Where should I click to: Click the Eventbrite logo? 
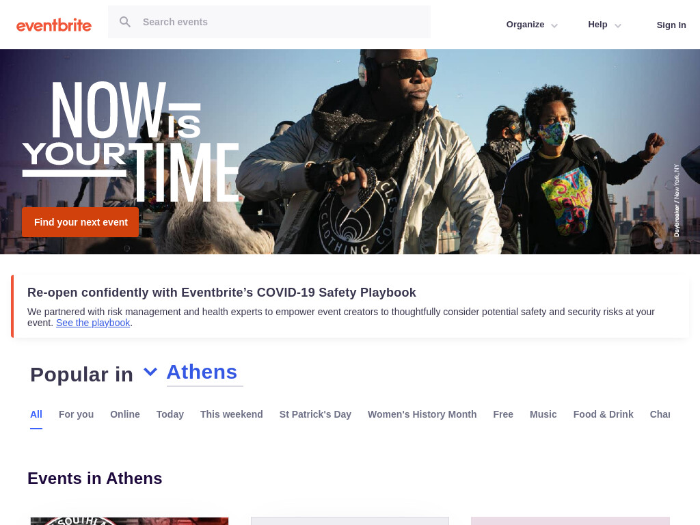[53, 25]
